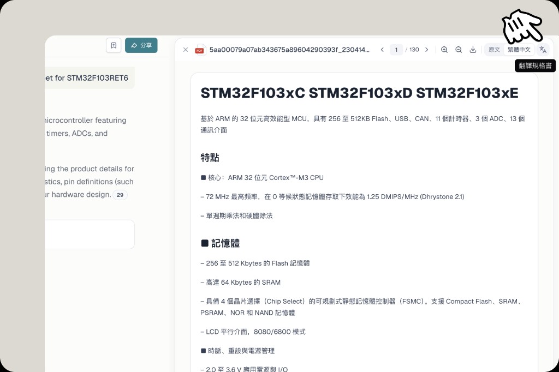The width and height of the screenshot is (559, 372).
Task: Click the total page count 130
Action: [414, 50]
